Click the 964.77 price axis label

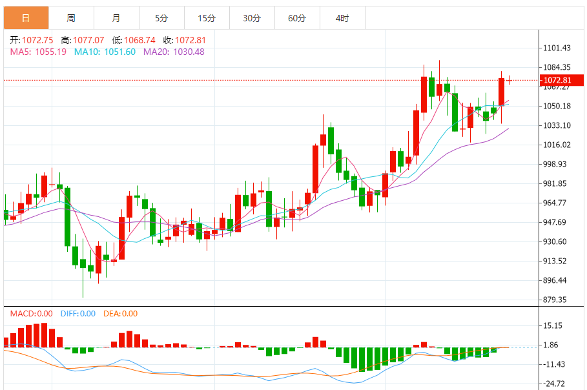[x=555, y=203]
